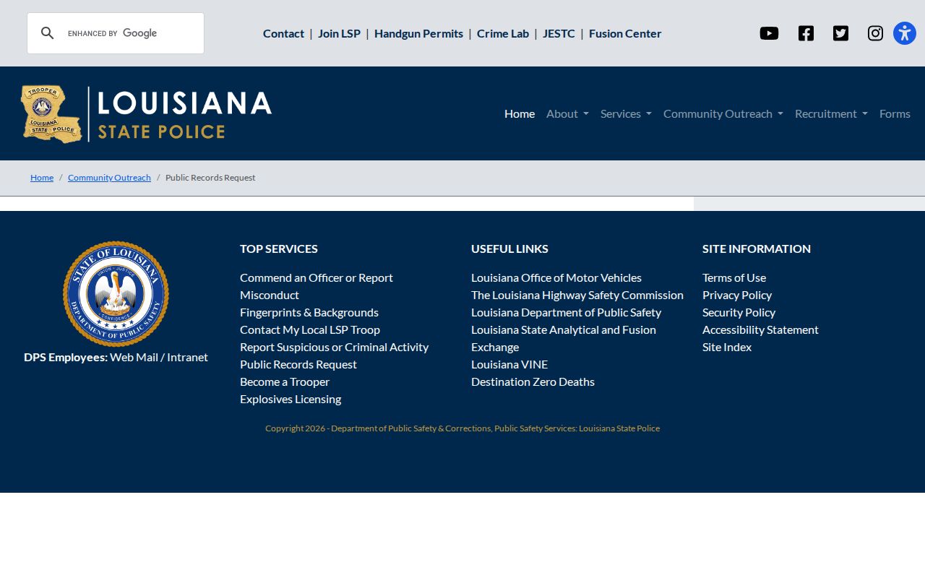Open footer Public Records Request link
925x578 pixels.
click(x=298, y=364)
